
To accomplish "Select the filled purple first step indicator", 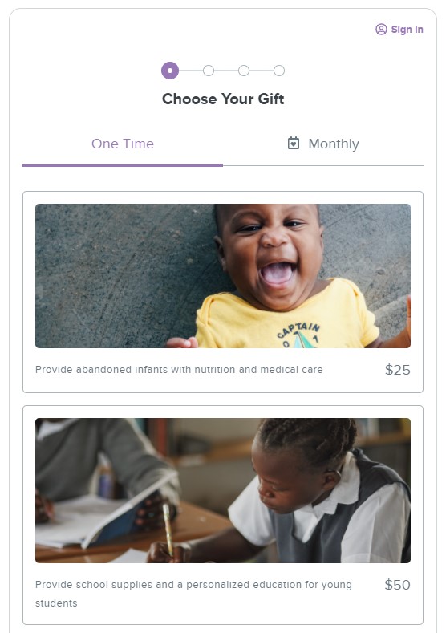I will pyautogui.click(x=170, y=71).
